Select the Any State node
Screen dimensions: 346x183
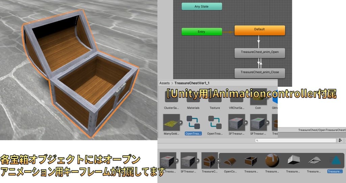point(202,6)
